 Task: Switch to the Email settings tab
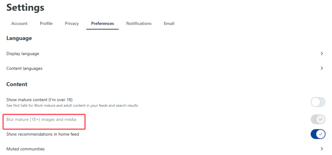tap(169, 24)
